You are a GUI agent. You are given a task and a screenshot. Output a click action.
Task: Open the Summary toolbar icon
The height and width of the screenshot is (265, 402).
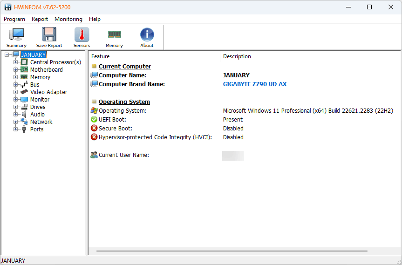coord(17,34)
